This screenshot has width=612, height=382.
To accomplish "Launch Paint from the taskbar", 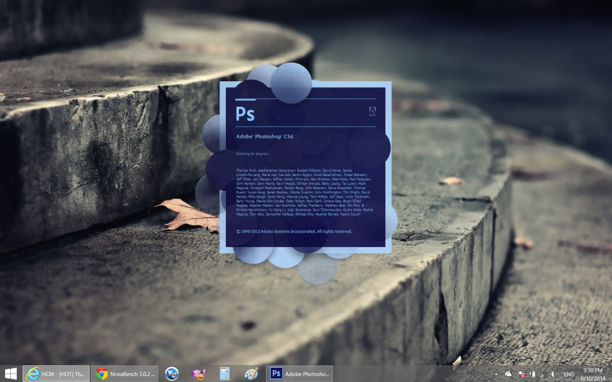I will click(251, 374).
